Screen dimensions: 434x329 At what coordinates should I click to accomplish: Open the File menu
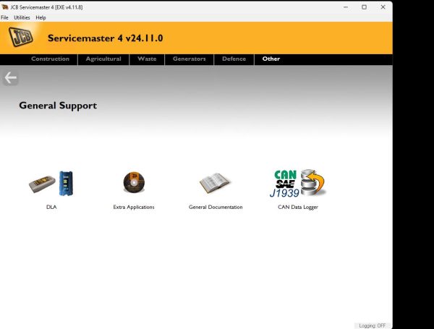pos(4,17)
